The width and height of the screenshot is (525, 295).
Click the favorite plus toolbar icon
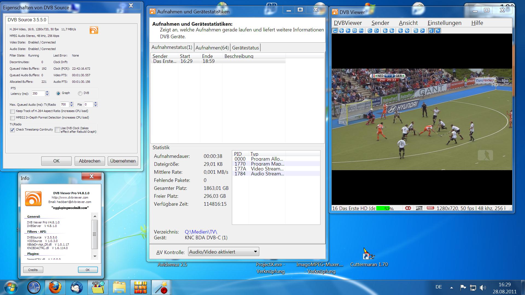[392, 31]
